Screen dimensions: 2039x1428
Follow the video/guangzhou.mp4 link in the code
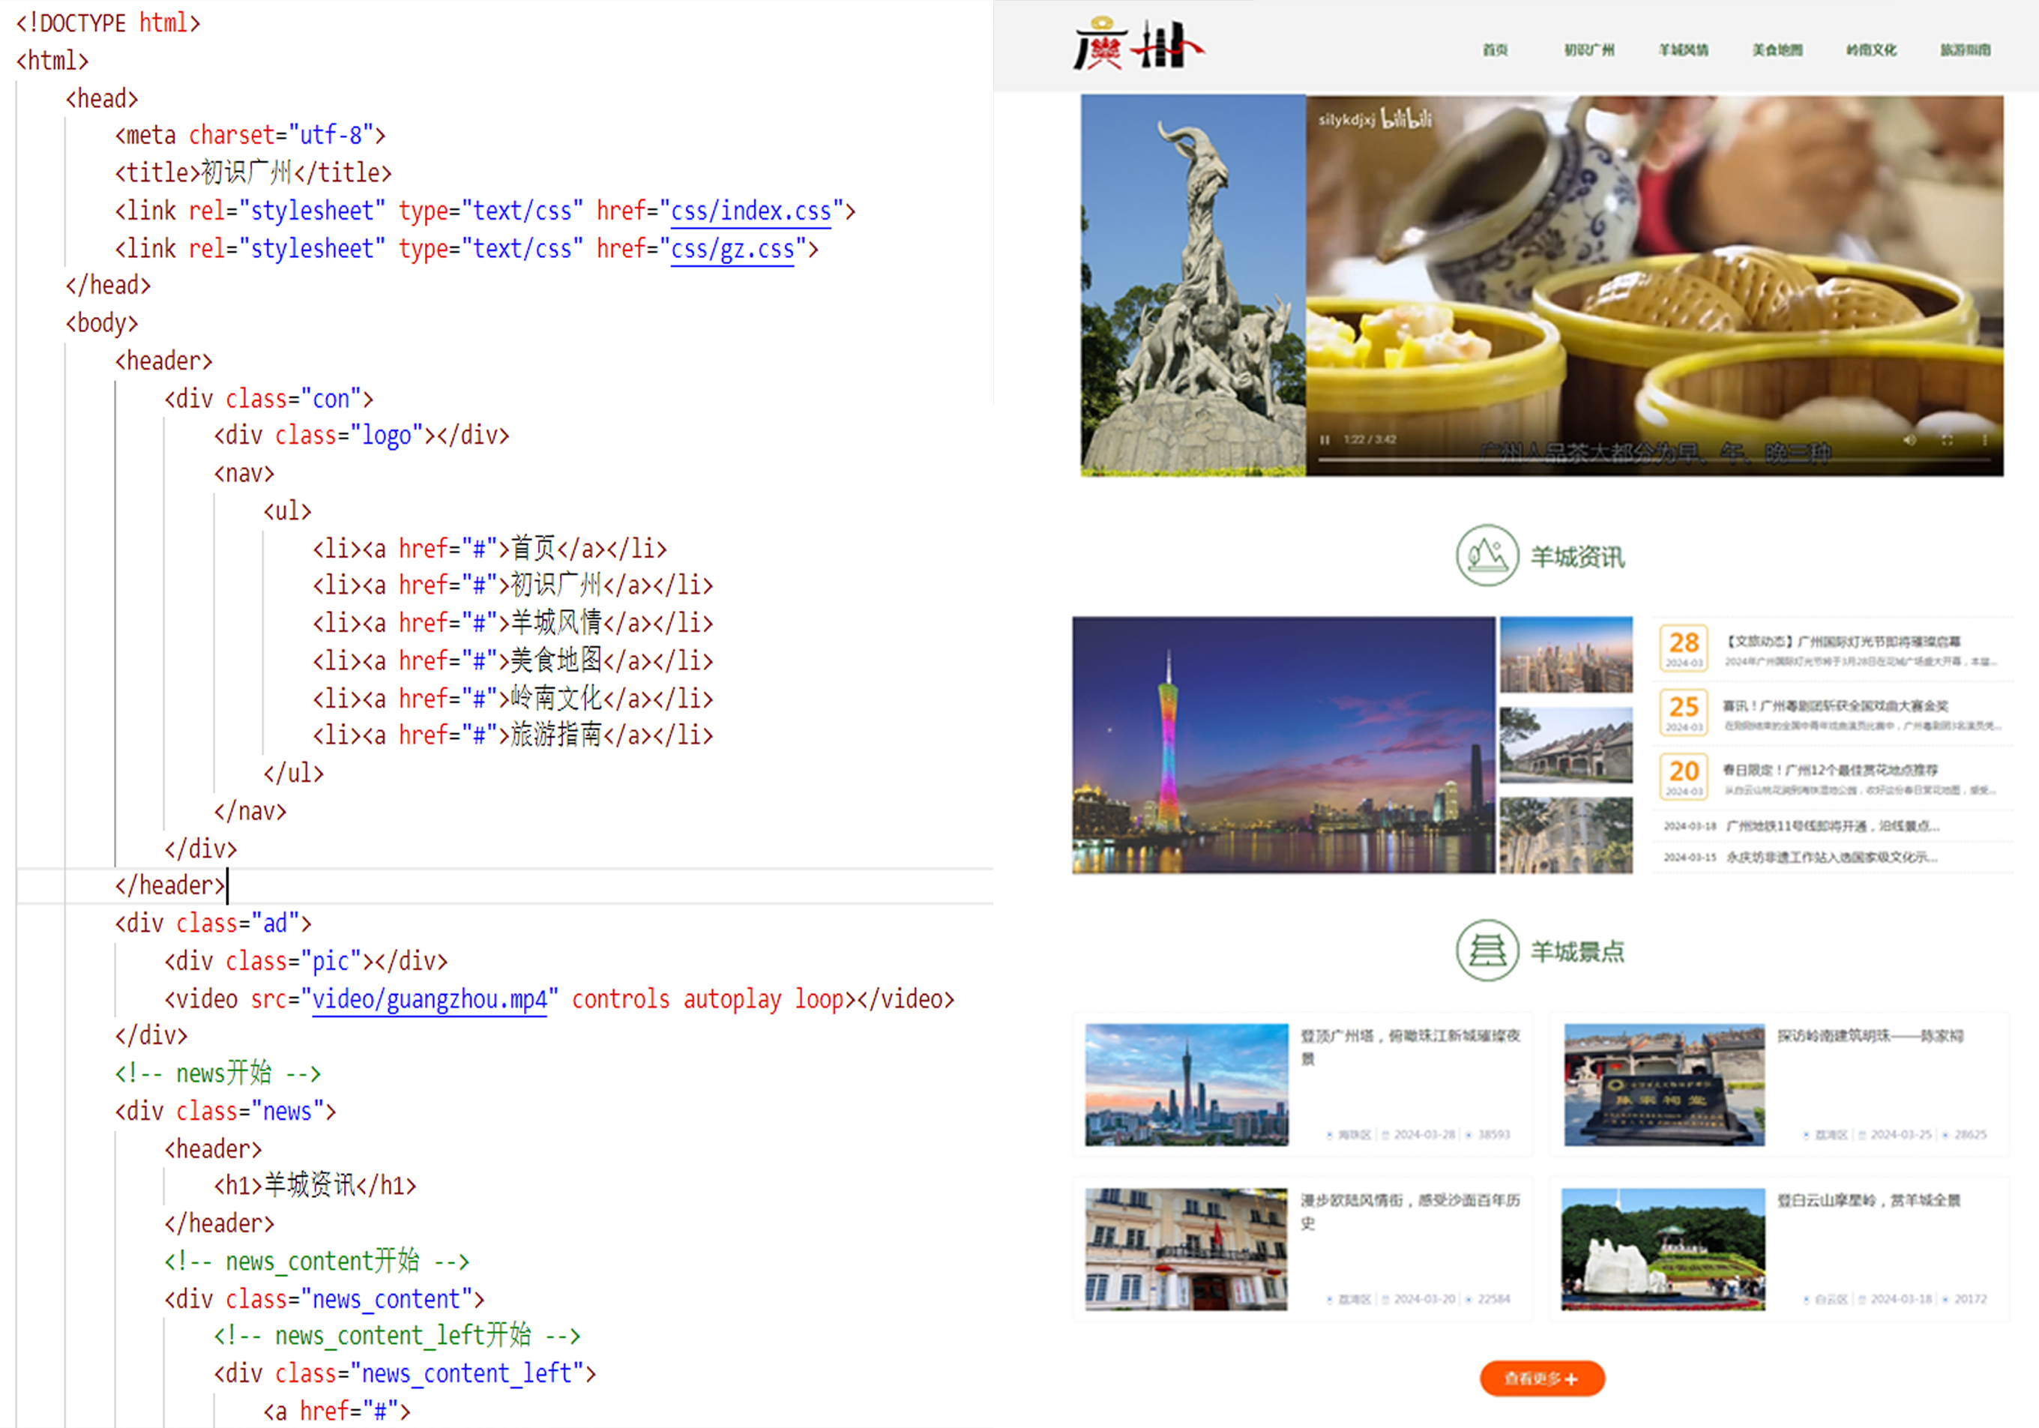[x=429, y=1000]
